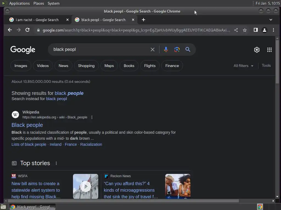The height and width of the screenshot is (210, 281).
Task: Select the 'black peopl - Google Search' tab
Action: [x=103, y=20]
